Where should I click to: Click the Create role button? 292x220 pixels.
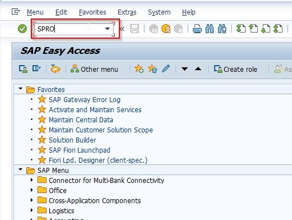pos(235,69)
